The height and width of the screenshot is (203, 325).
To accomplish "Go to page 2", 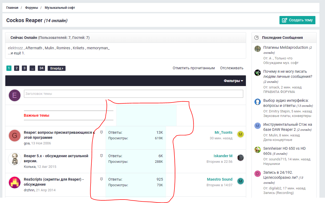I will coord(17,68).
